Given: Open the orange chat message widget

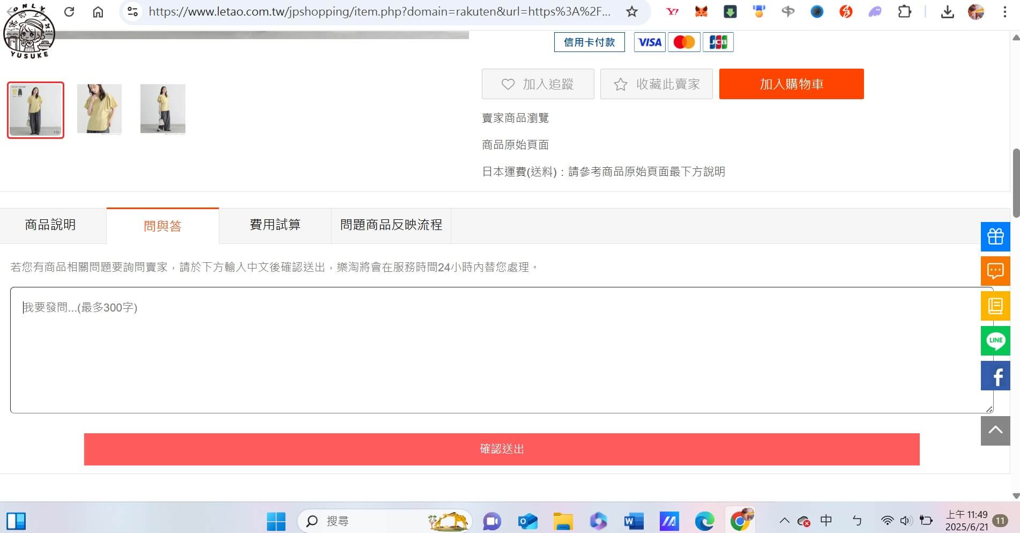Looking at the screenshot, I should coord(995,271).
